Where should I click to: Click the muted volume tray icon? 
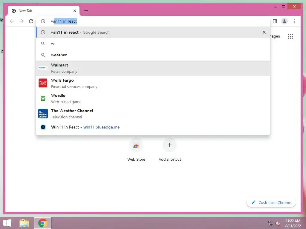[x=278, y=223]
